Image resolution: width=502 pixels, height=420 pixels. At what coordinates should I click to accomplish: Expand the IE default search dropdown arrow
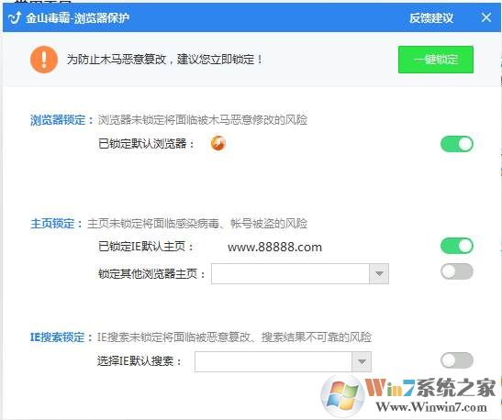[x=362, y=362]
